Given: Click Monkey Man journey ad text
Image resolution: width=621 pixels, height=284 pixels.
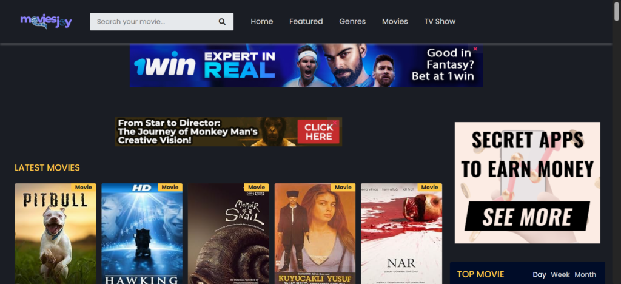Looking at the screenshot, I should coord(188,132).
